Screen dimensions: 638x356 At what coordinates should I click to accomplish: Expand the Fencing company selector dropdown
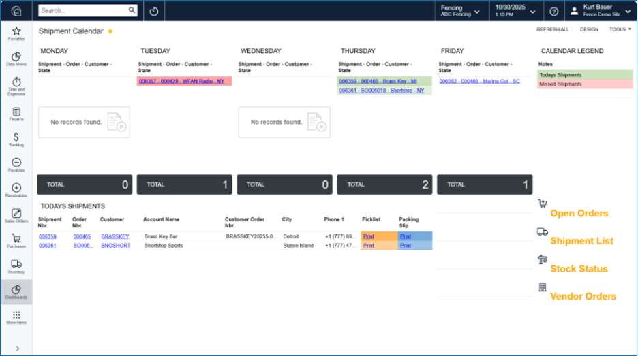[x=460, y=11]
